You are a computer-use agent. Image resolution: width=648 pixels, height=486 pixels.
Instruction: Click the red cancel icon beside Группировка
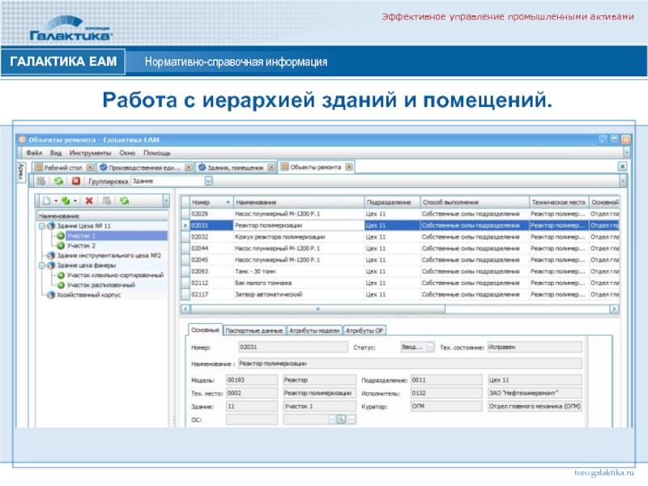pos(75,181)
